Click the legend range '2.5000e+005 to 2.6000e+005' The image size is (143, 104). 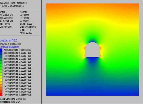17,59
